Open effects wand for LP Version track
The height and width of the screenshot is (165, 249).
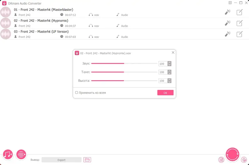(228, 34)
